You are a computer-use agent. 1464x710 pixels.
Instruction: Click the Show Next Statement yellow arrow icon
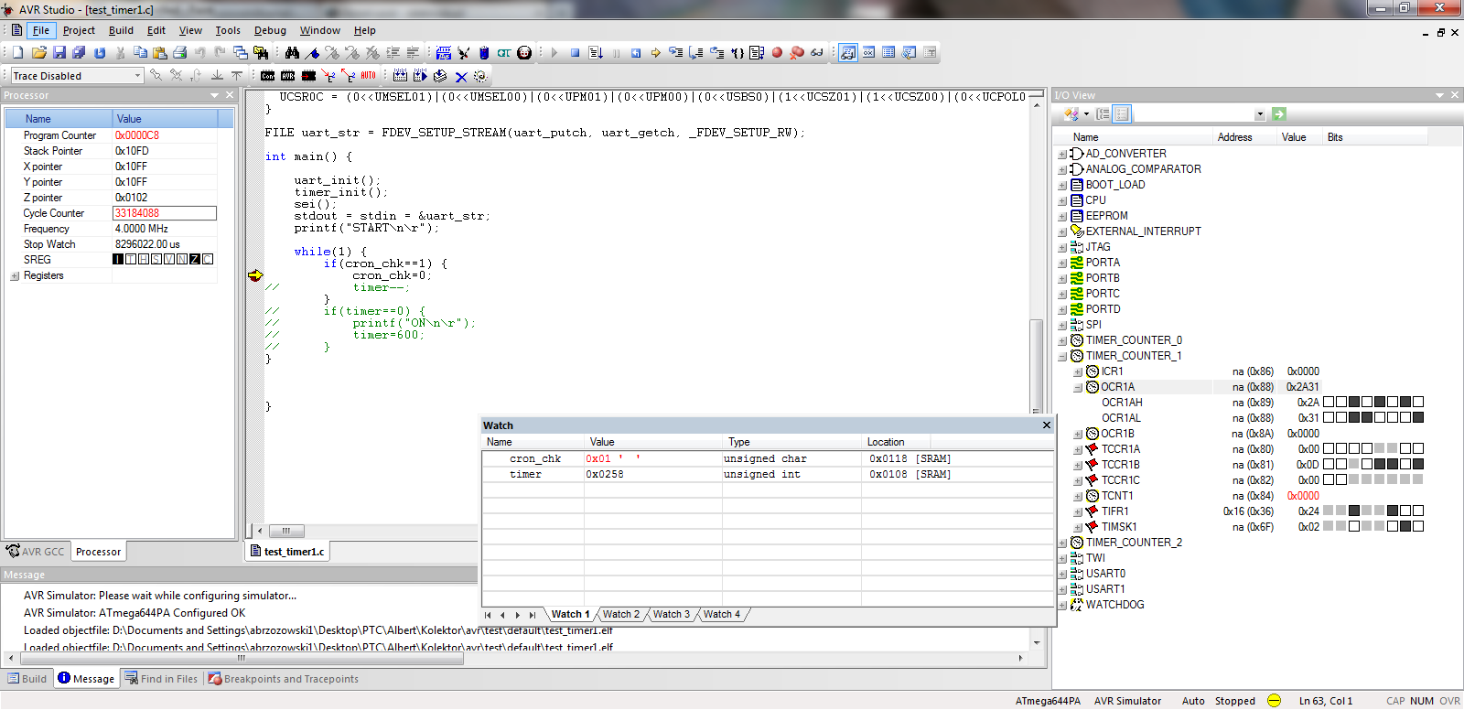(x=655, y=53)
